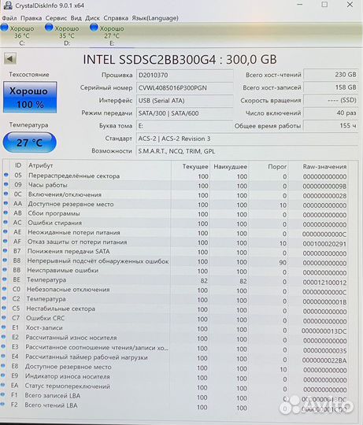Click status dot of row F1 Всего записей LBA
The image size is (363, 425).
(x=2, y=394)
